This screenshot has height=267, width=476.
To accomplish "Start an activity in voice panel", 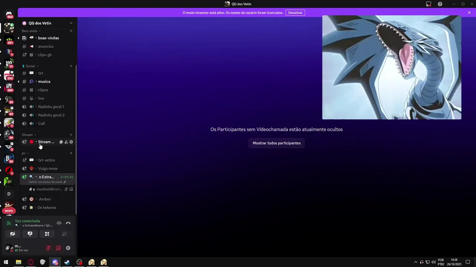I will [x=47, y=234].
